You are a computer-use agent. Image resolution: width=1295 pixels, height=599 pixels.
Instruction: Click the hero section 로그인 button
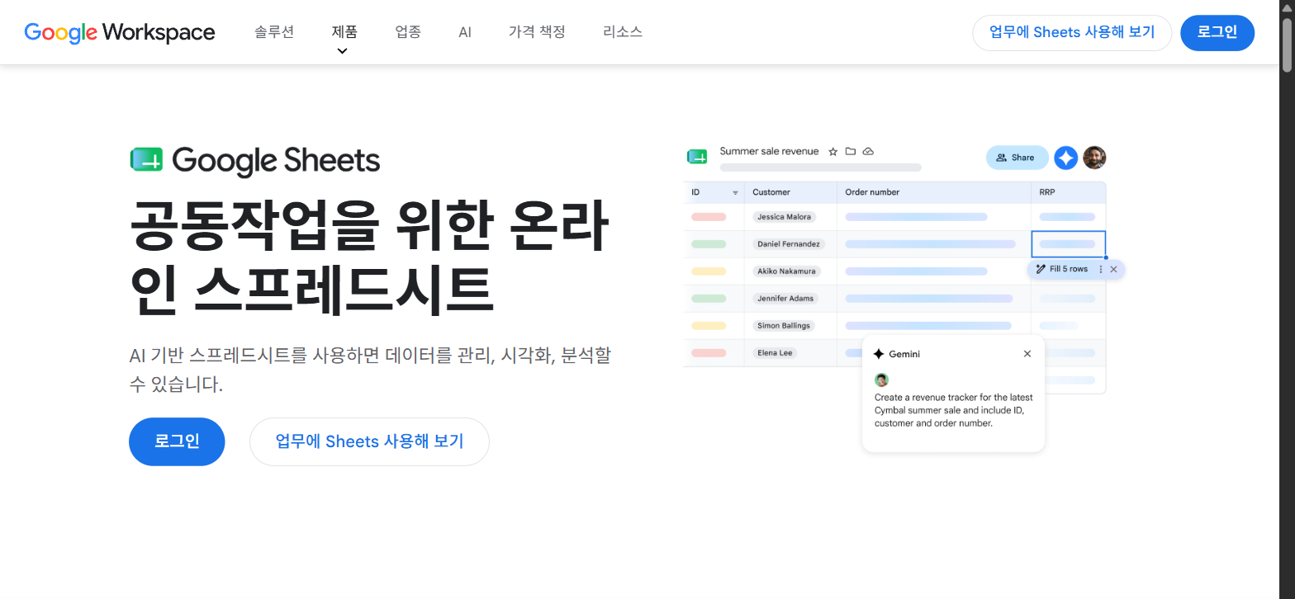[177, 441]
